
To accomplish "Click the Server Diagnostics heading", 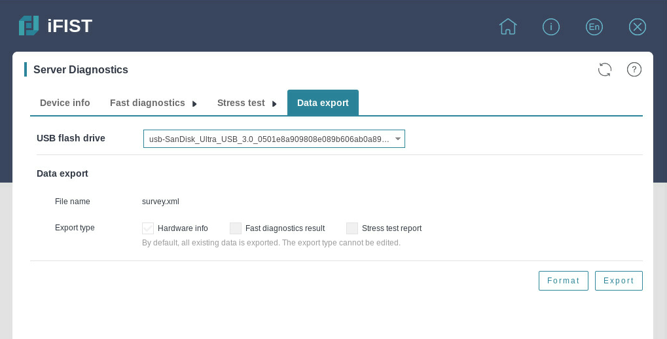I will [81, 70].
